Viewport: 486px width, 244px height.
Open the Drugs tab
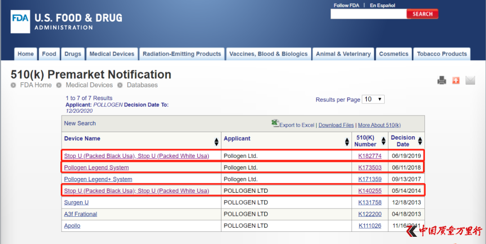[72, 54]
